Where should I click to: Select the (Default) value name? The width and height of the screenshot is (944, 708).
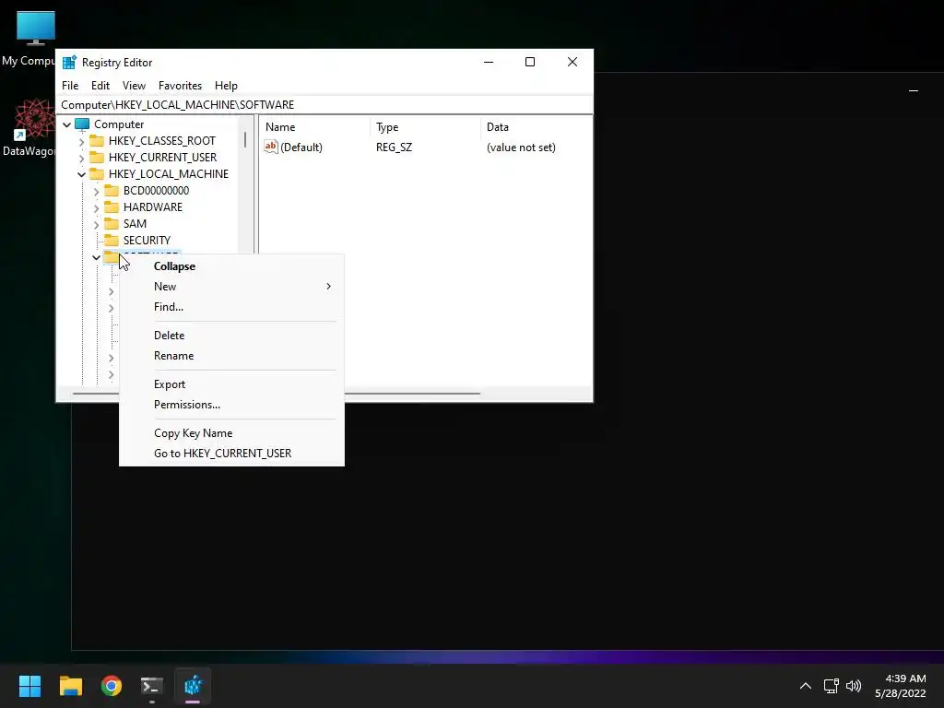pos(301,147)
